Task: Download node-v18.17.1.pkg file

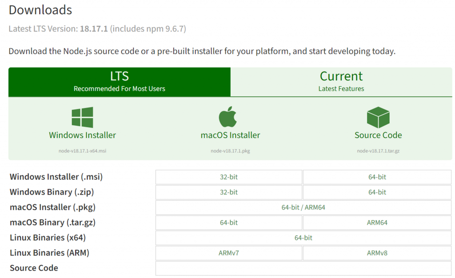Action: tap(231, 151)
